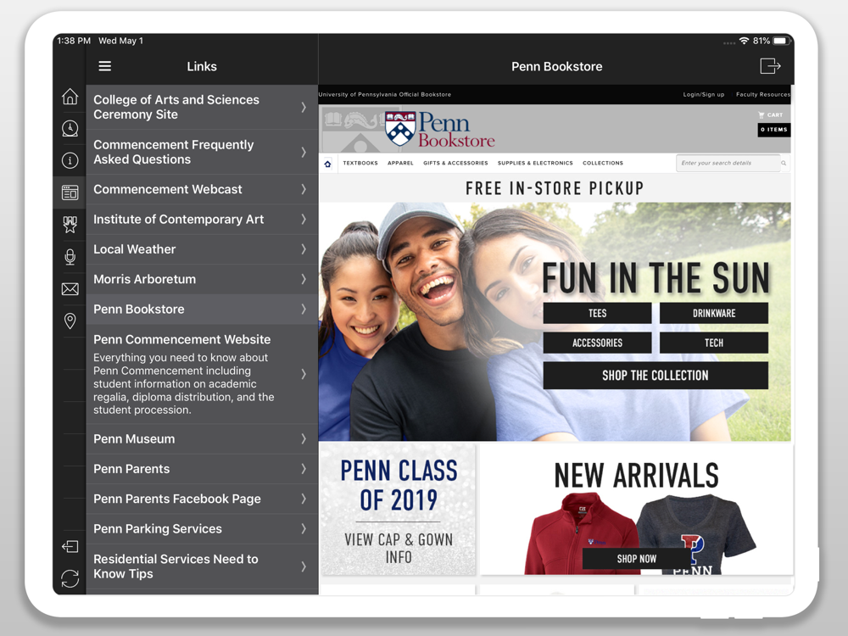The width and height of the screenshot is (848, 636).
Task: Click chevron next to Institute of Contemporary Art
Action: tap(304, 219)
